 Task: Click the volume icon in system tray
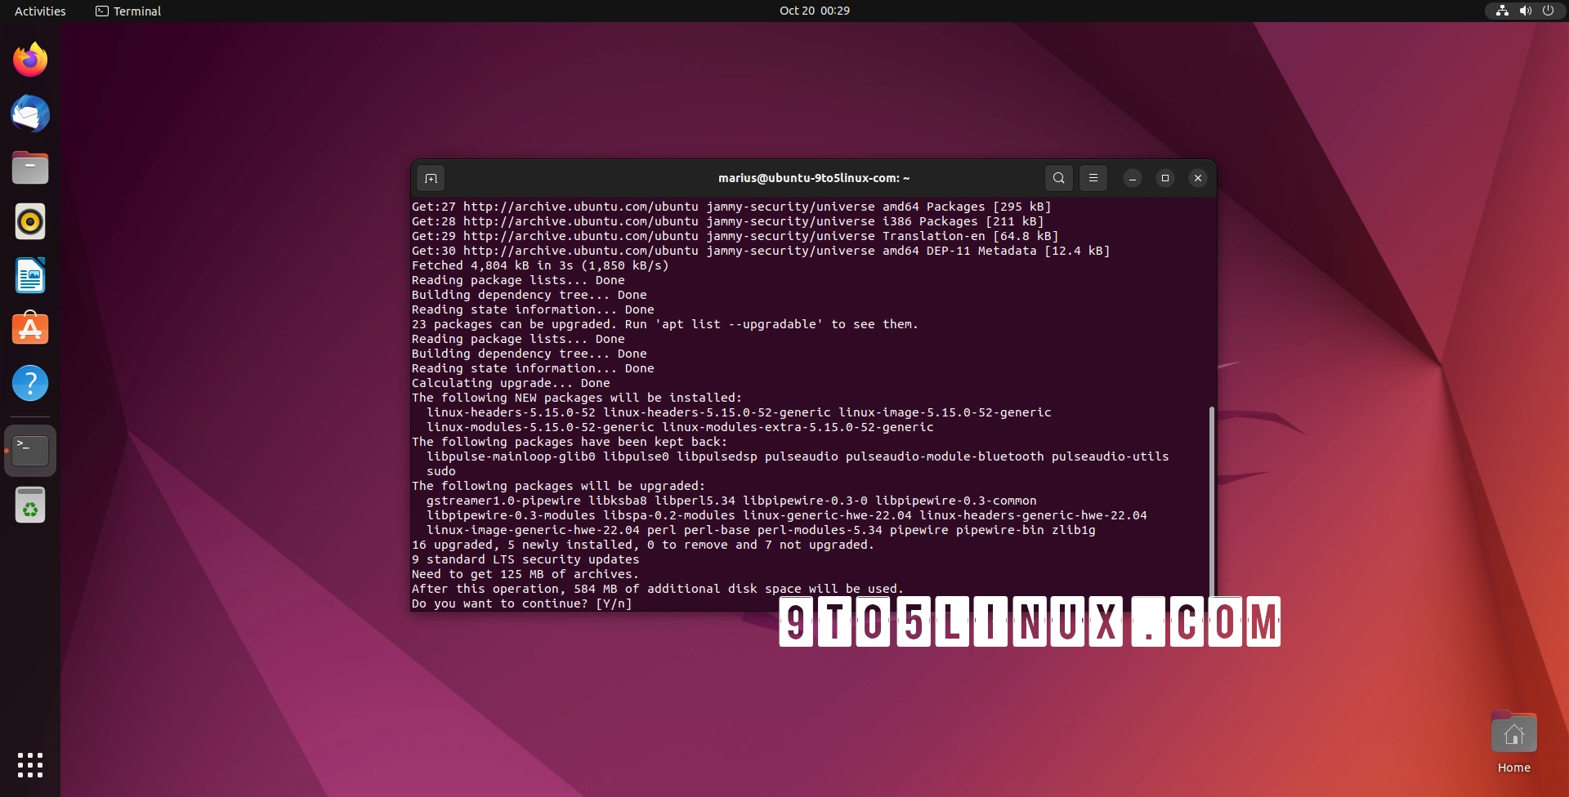point(1525,11)
